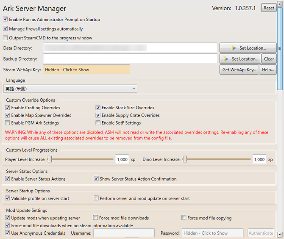This screenshot has height=239, width=284.
Task: Click Dino Level Increase slider handle
Action: click(x=185, y=159)
